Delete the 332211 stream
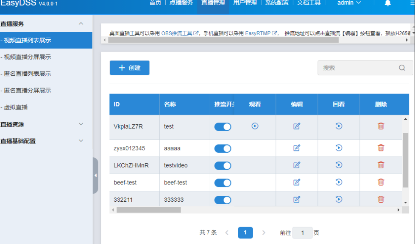The height and width of the screenshot is (244, 415). (381, 199)
